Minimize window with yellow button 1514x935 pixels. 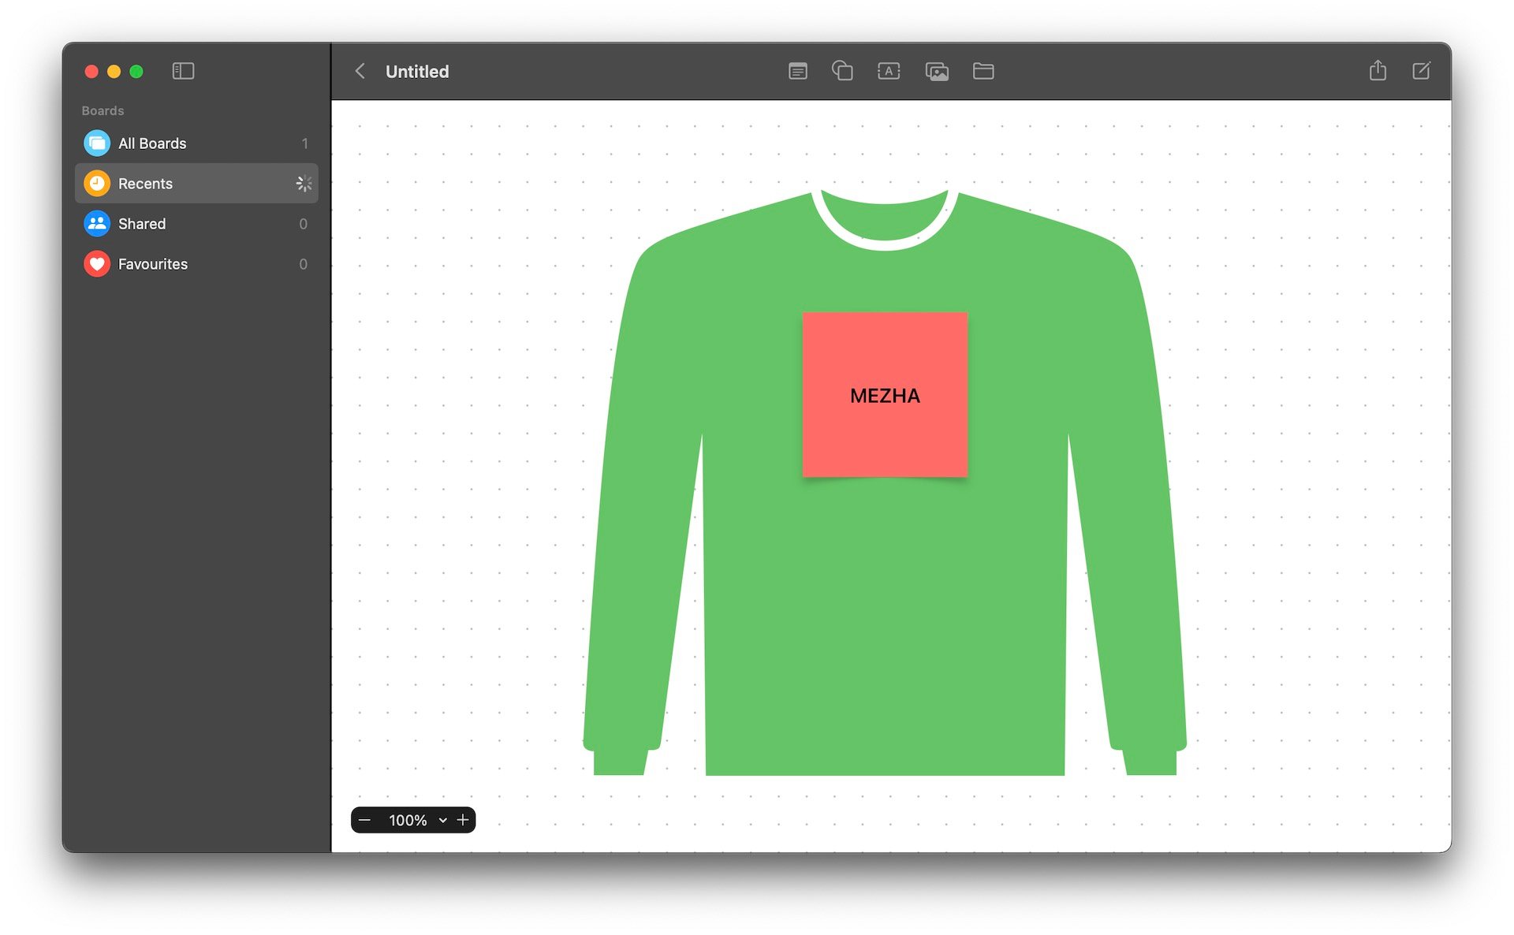point(114,72)
